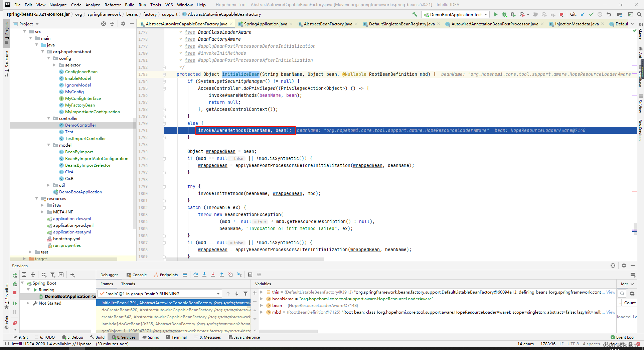644x350 pixels.
Task: Toggle the 5: Debug tool window button
Action: (x=73, y=337)
